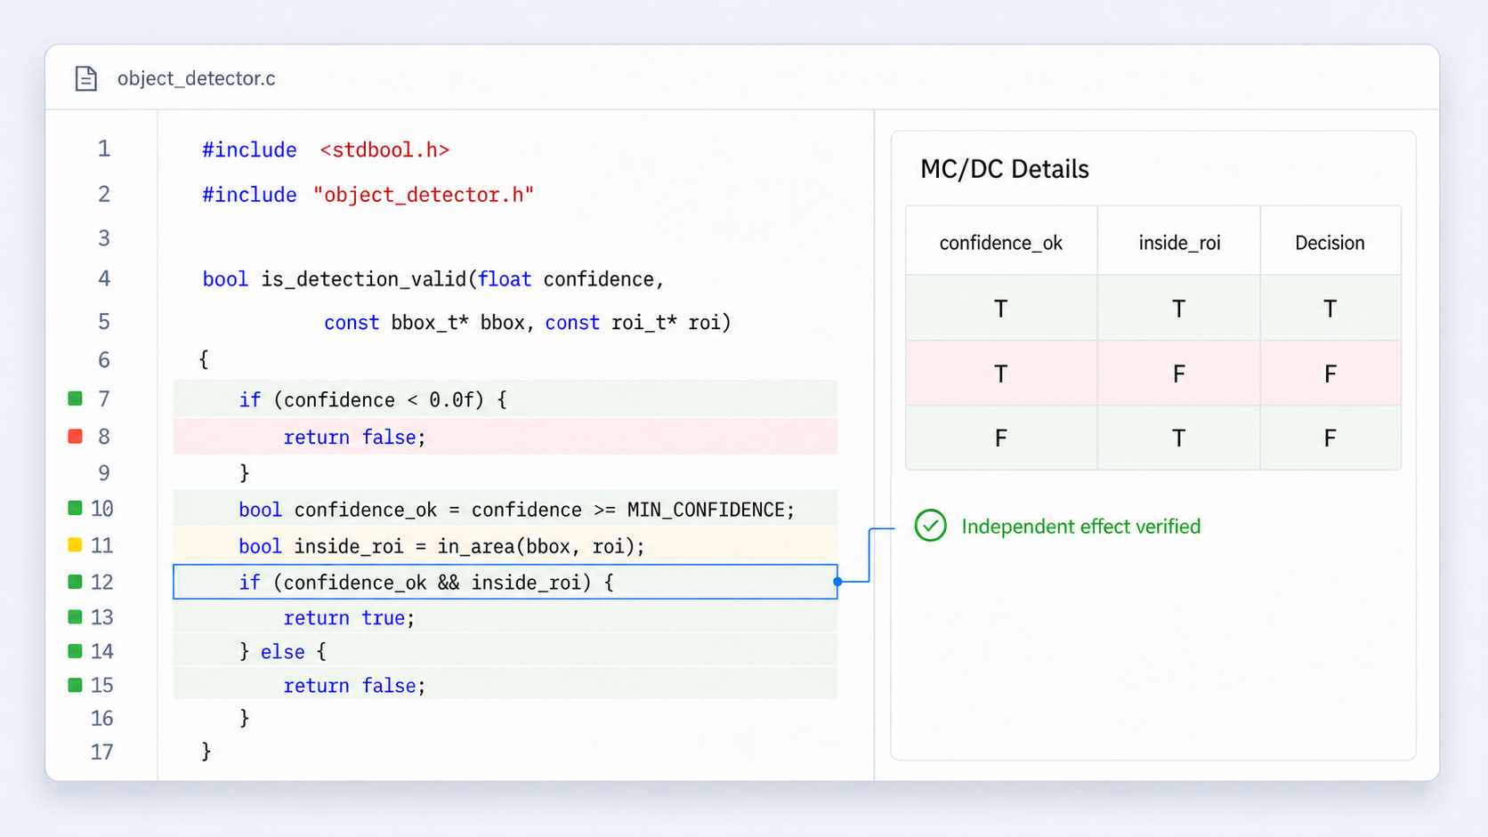This screenshot has height=837, width=1488.
Task: Select the highlighted if (confidence_ok && inside_roi) line
Action: pos(505,582)
